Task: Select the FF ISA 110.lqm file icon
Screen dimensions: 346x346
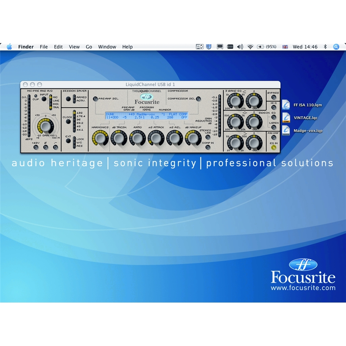Action: point(286,105)
